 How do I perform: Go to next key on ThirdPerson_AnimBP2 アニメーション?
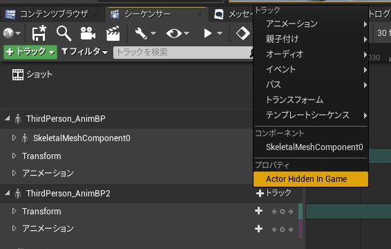(291, 230)
